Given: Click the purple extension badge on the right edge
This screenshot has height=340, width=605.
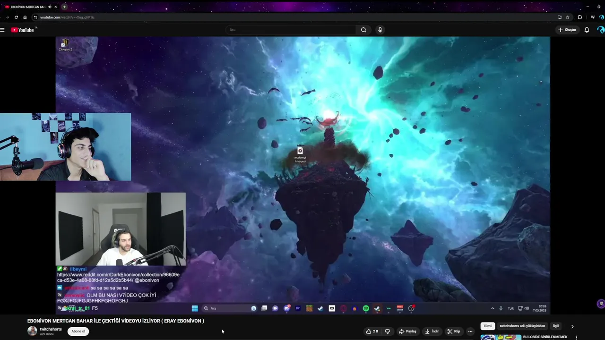Looking at the screenshot, I should [601, 304].
